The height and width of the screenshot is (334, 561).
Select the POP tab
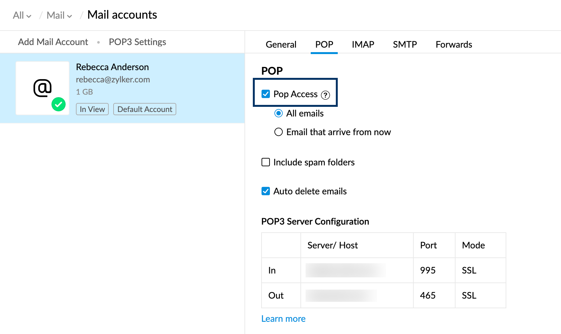click(x=324, y=44)
